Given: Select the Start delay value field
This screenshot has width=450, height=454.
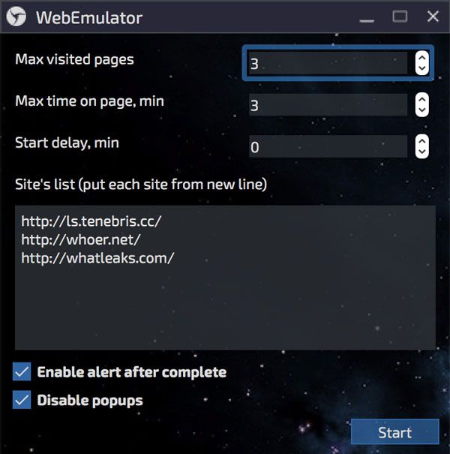Looking at the screenshot, I should point(326,147).
